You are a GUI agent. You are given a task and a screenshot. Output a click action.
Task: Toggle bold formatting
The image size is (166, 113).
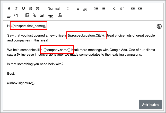9,8
